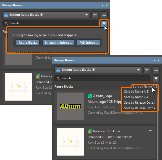Click Balanced_LC_Filter item name in front panel
Image resolution: width=162 pixels, height=160 pixels.
click(107, 131)
